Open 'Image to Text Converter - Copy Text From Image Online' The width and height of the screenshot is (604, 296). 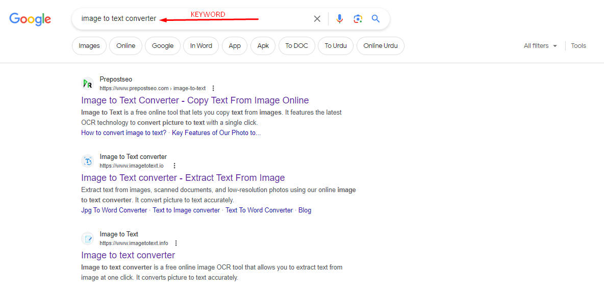pyautogui.click(x=195, y=100)
